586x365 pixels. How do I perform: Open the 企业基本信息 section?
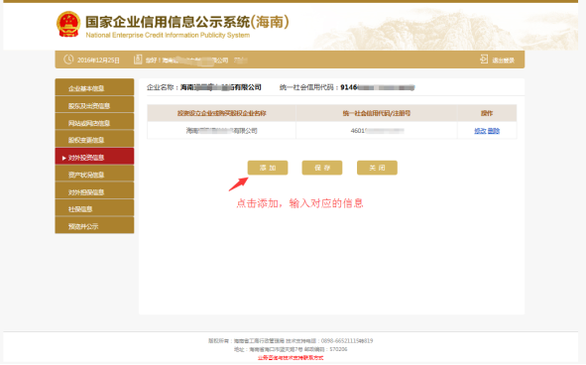click(94, 87)
